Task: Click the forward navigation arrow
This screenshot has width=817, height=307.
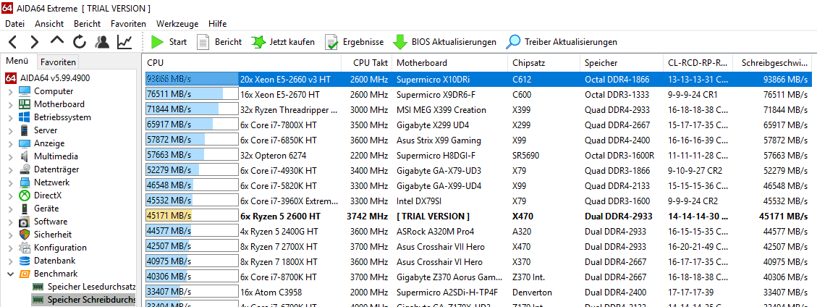Action: pyautogui.click(x=35, y=42)
